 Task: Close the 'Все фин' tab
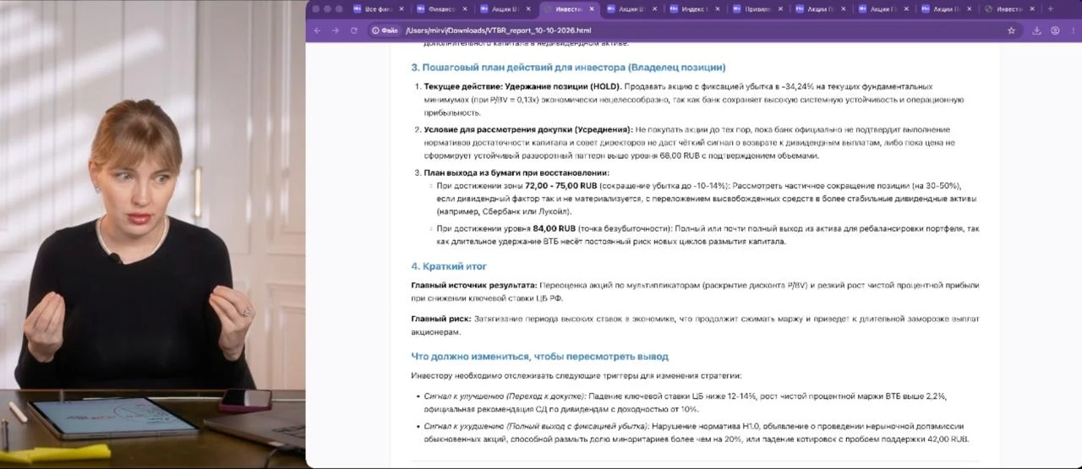tap(401, 9)
